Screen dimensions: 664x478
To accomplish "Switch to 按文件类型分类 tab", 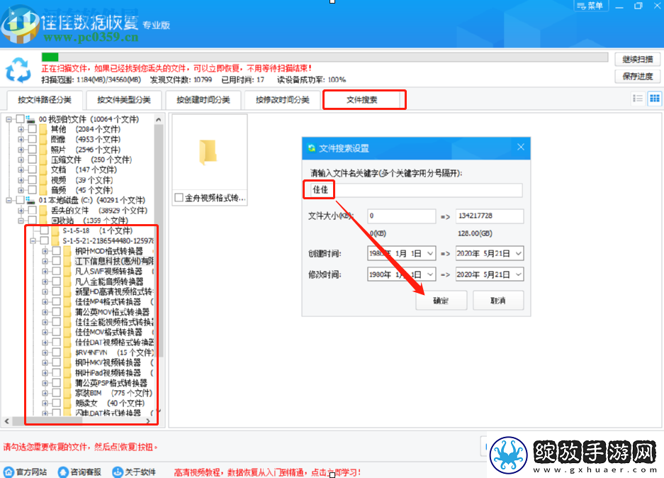I will (123, 100).
